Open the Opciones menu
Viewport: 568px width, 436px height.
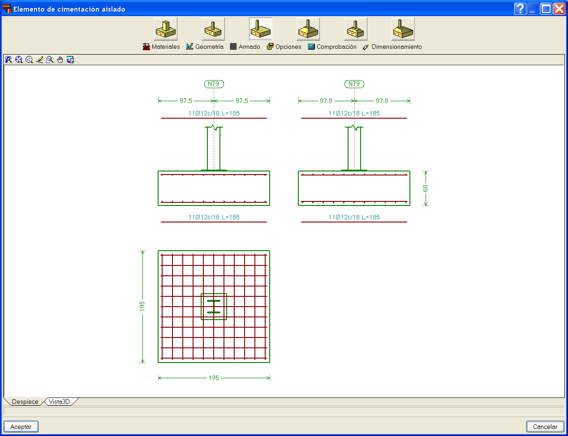click(x=284, y=47)
